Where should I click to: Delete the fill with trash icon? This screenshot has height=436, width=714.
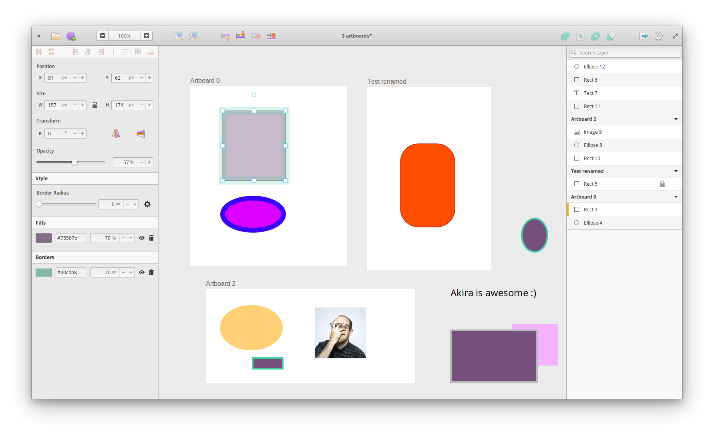[x=151, y=238]
